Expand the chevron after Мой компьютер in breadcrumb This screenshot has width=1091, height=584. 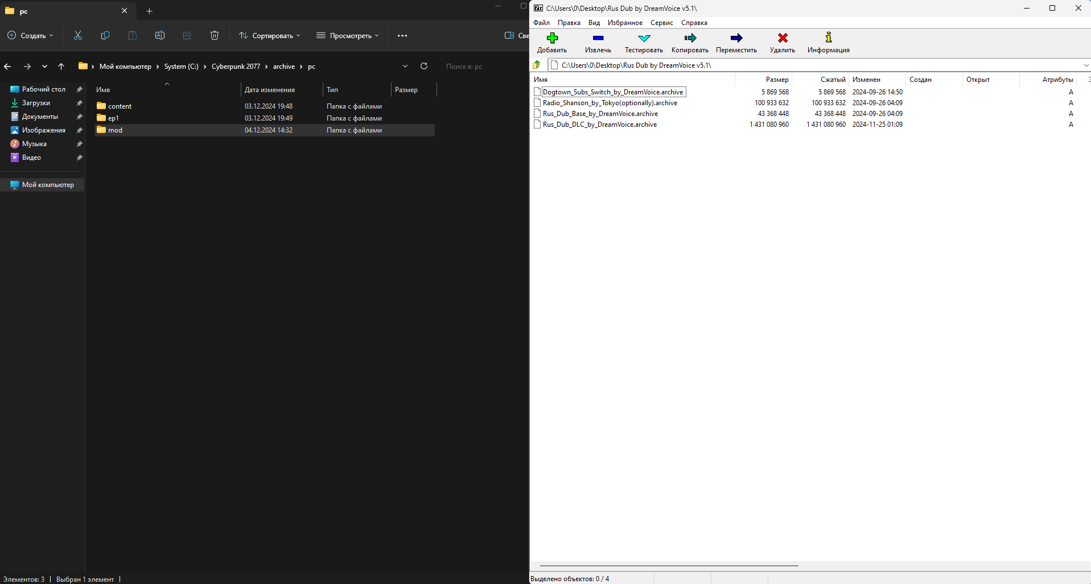pos(158,67)
